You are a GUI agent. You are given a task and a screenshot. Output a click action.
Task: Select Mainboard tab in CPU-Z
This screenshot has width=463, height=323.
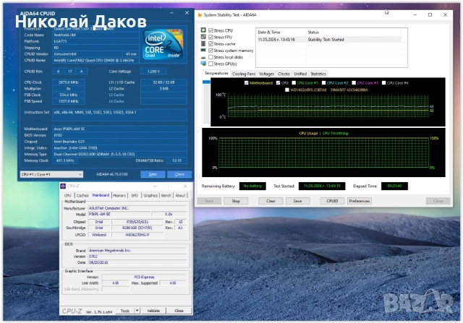click(101, 195)
